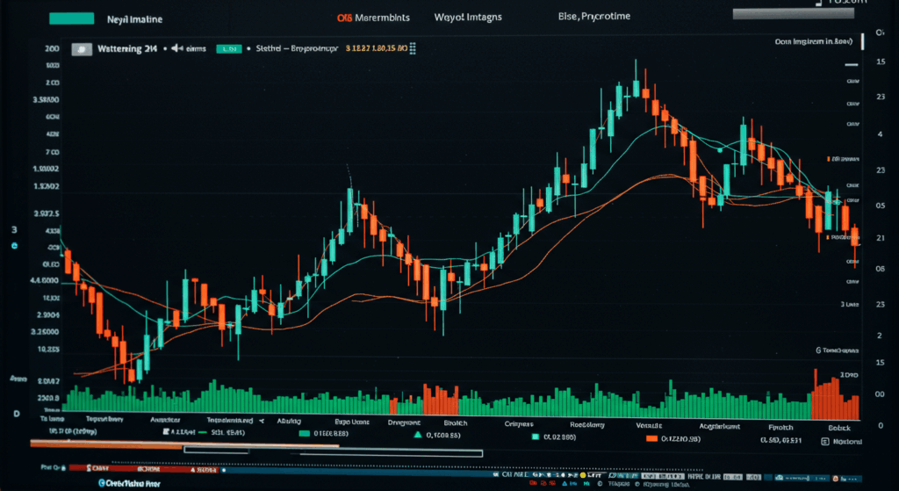899x491 pixels.
Task: Toggle the green square series in the legend
Action: pos(305,434)
